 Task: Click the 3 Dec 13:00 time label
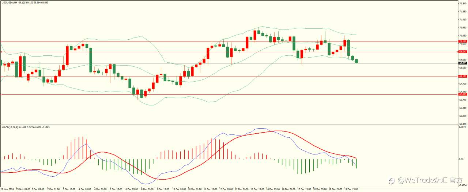(69, 189)
